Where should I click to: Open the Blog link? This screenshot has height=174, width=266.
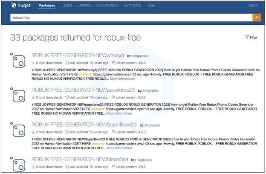(x=150, y=6)
